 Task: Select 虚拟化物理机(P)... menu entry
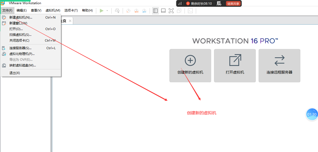pyautogui.click(x=31, y=54)
